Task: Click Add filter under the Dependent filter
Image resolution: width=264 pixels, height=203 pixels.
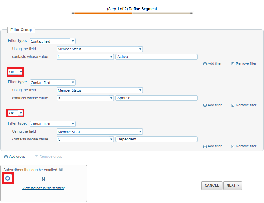Action: [x=212, y=146]
